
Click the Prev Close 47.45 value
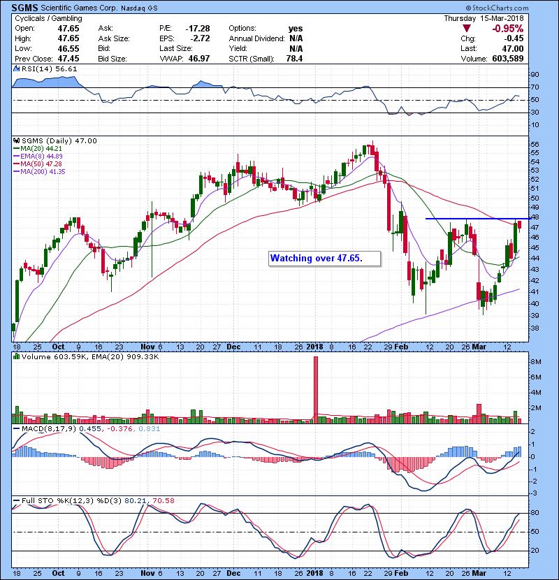(x=68, y=59)
